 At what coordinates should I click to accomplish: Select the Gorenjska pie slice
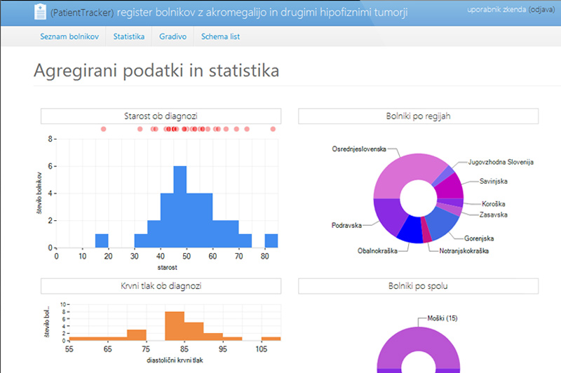pos(443,222)
